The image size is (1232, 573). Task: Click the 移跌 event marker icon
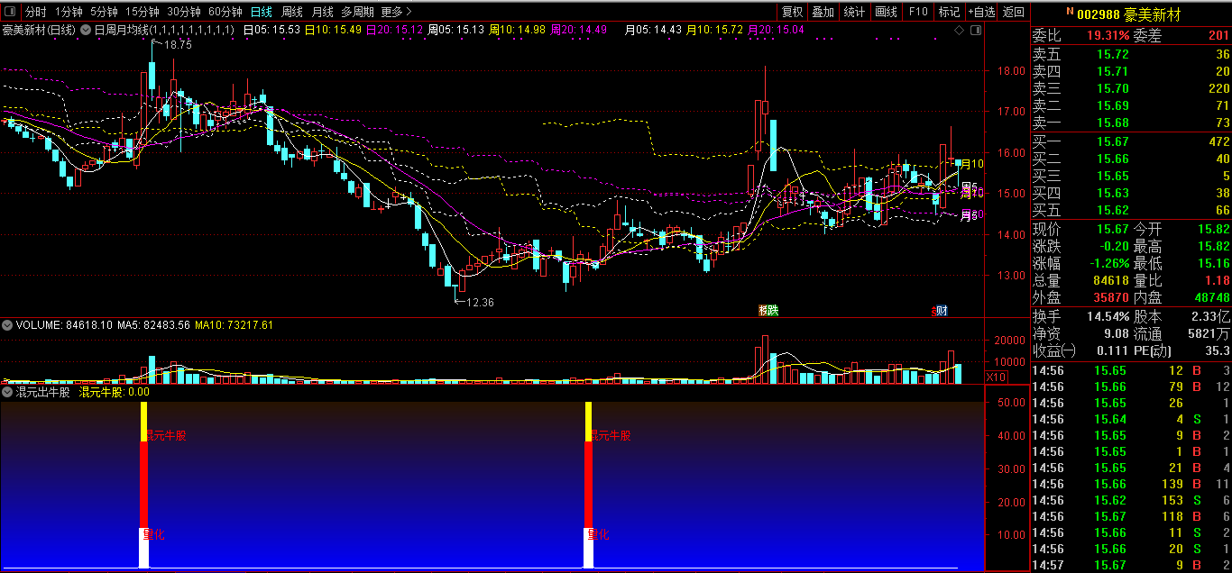pyautogui.click(x=768, y=311)
